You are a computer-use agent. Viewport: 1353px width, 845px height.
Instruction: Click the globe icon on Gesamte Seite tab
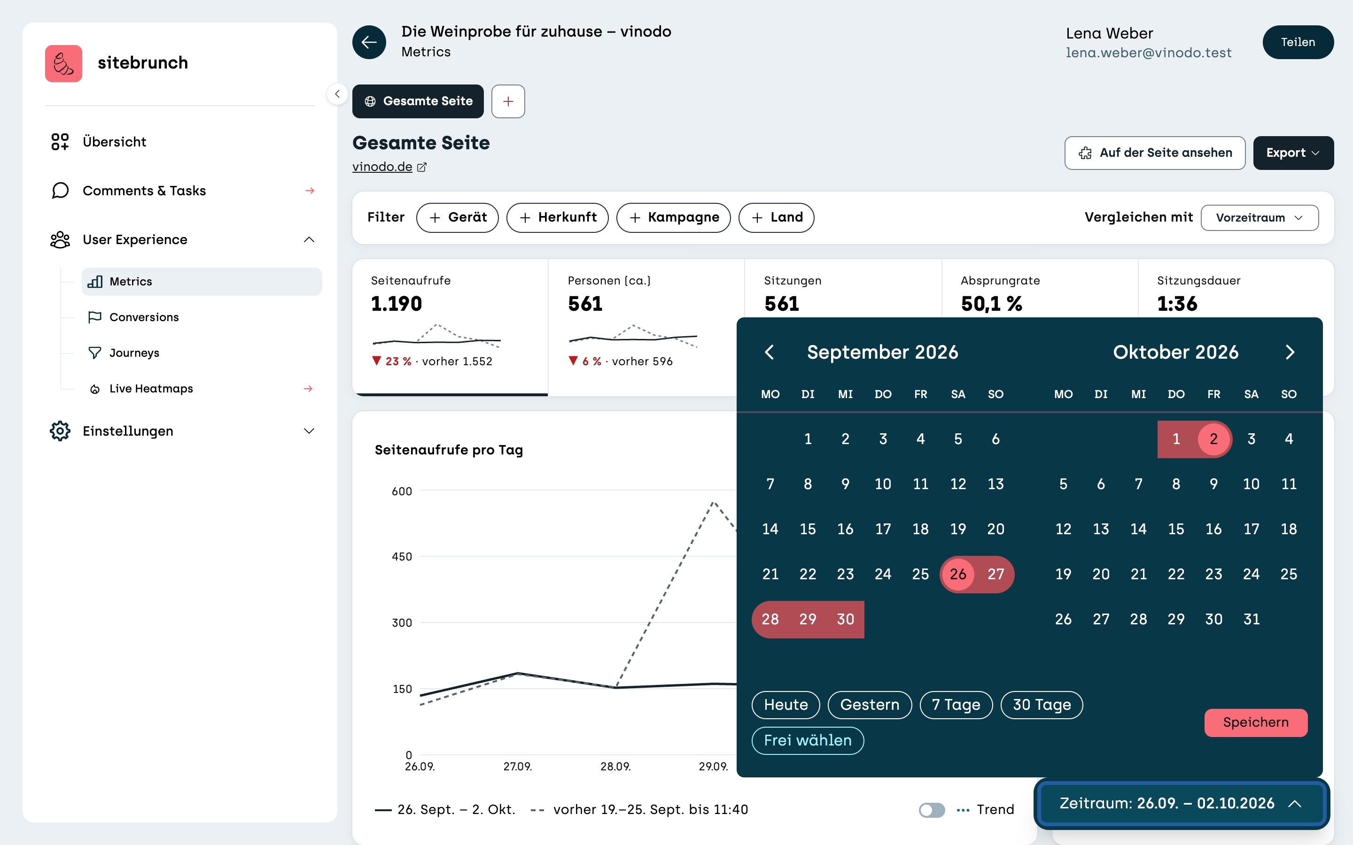click(x=370, y=101)
